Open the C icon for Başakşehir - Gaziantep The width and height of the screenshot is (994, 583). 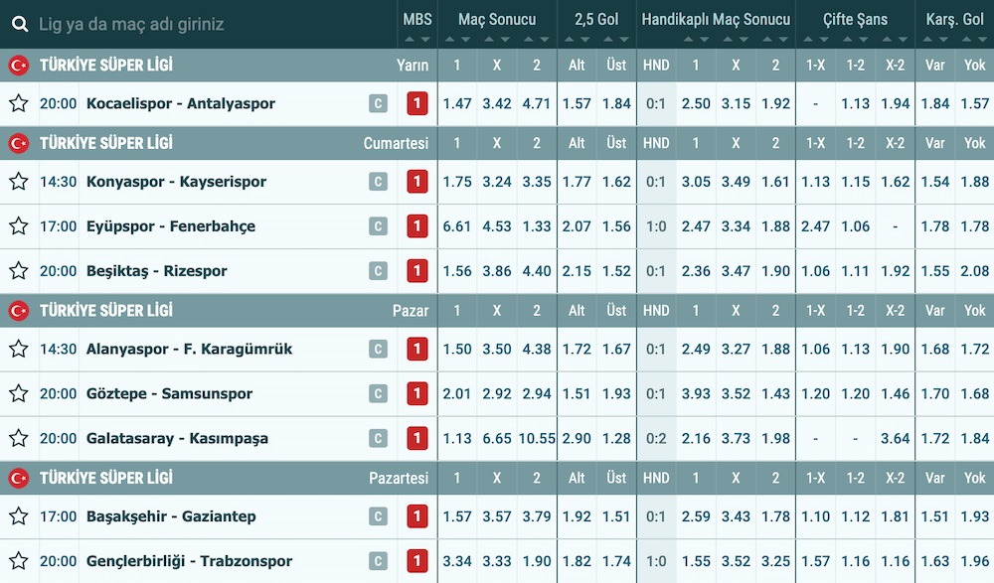378,516
